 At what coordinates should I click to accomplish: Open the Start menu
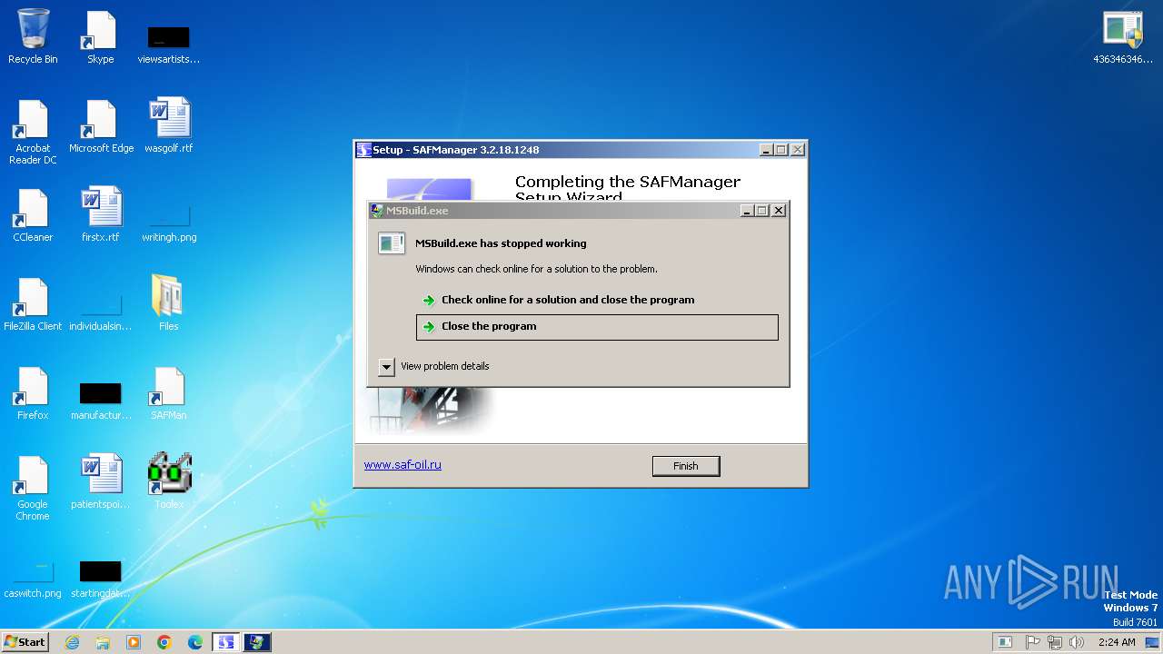click(25, 642)
